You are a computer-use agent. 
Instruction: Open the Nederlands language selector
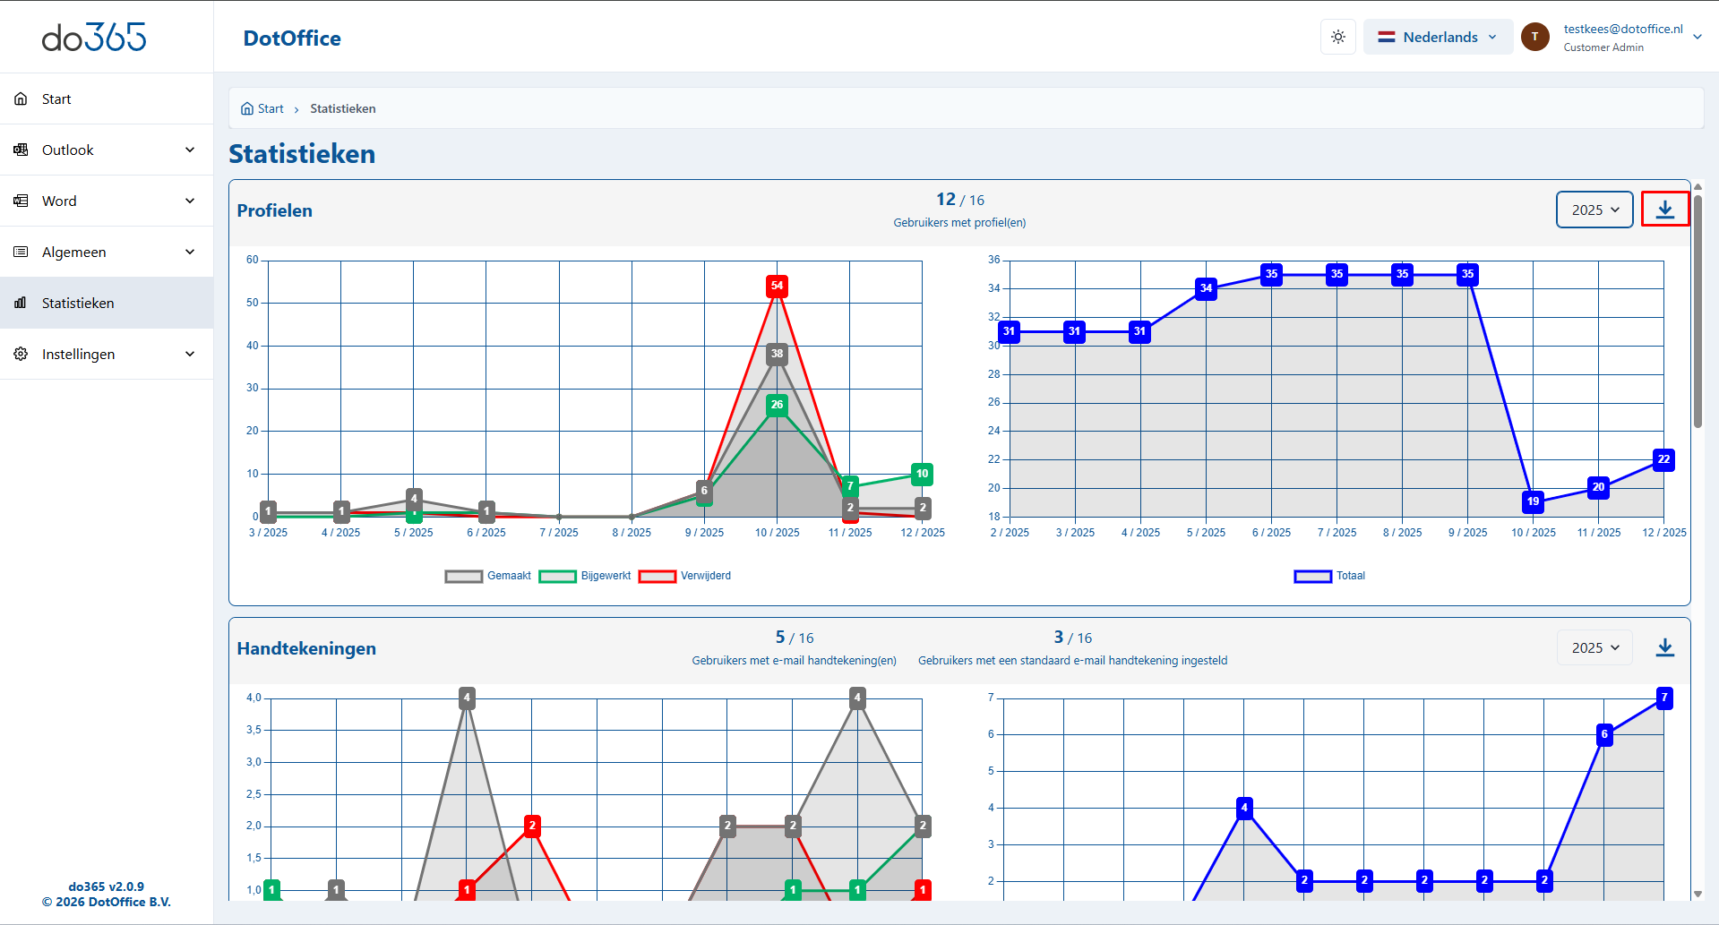click(1438, 37)
